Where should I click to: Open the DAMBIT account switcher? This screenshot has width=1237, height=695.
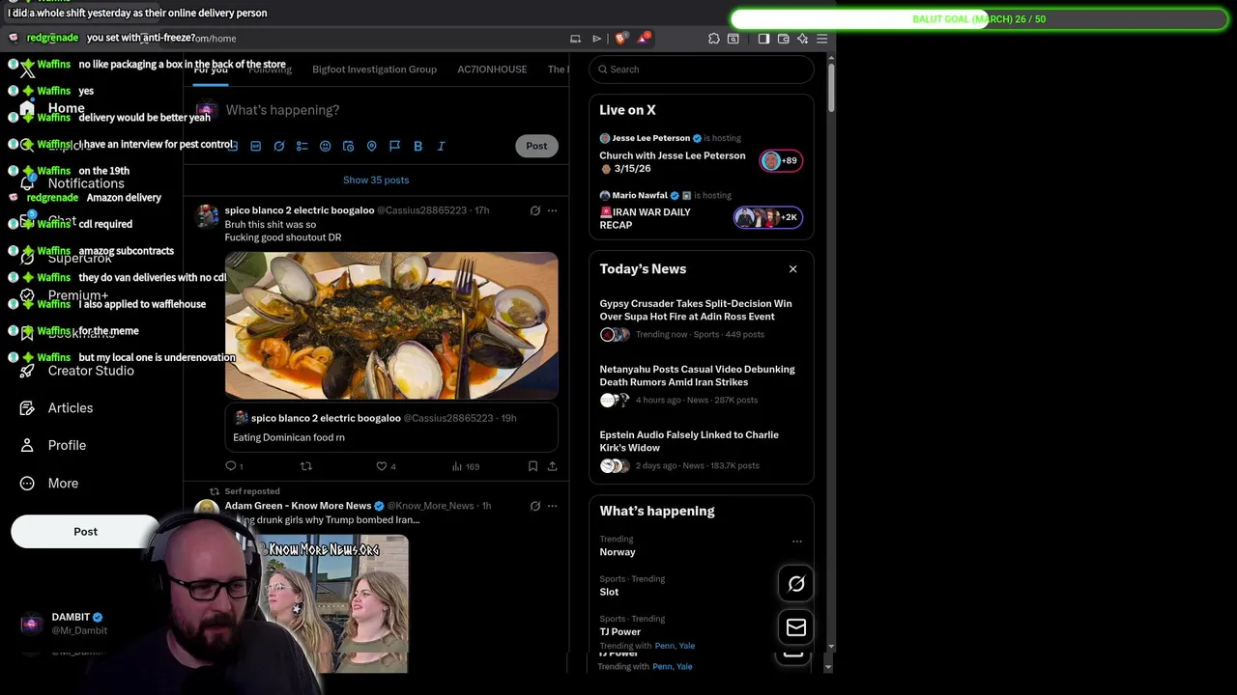(66, 624)
